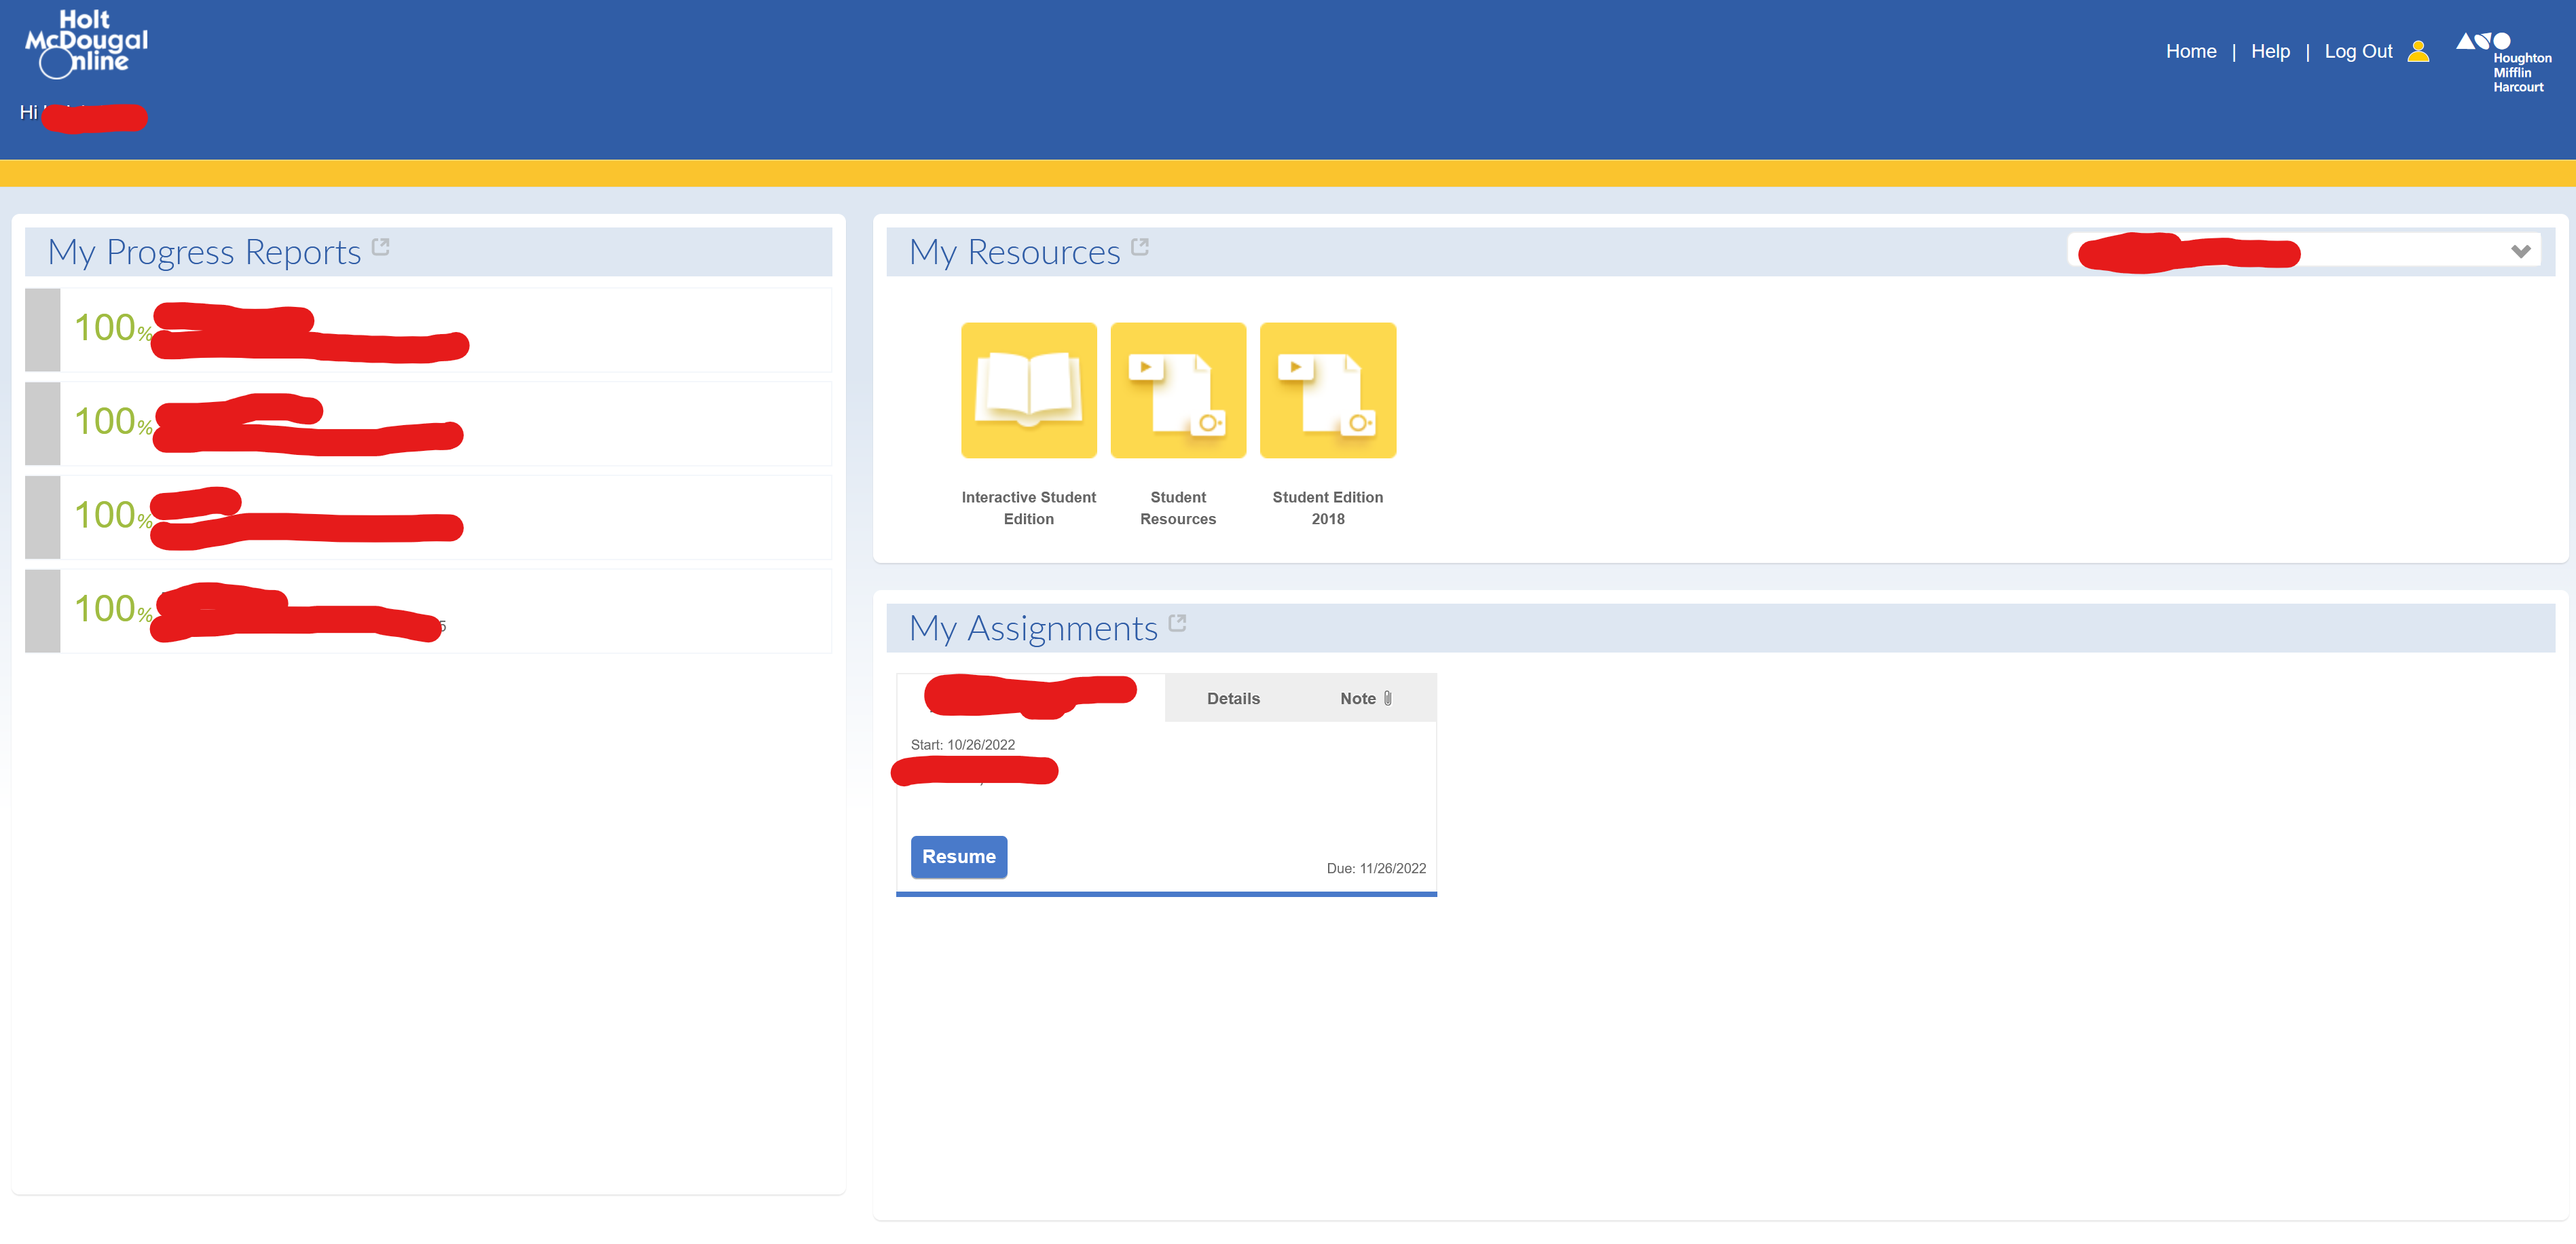
Task: Open My Resources in new view
Action: click(1140, 246)
